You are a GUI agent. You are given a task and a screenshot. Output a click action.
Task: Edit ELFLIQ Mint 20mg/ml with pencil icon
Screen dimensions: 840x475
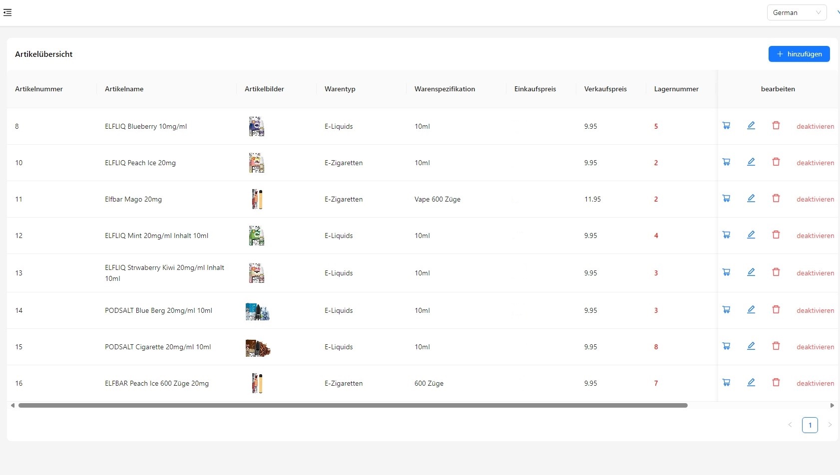pos(751,235)
